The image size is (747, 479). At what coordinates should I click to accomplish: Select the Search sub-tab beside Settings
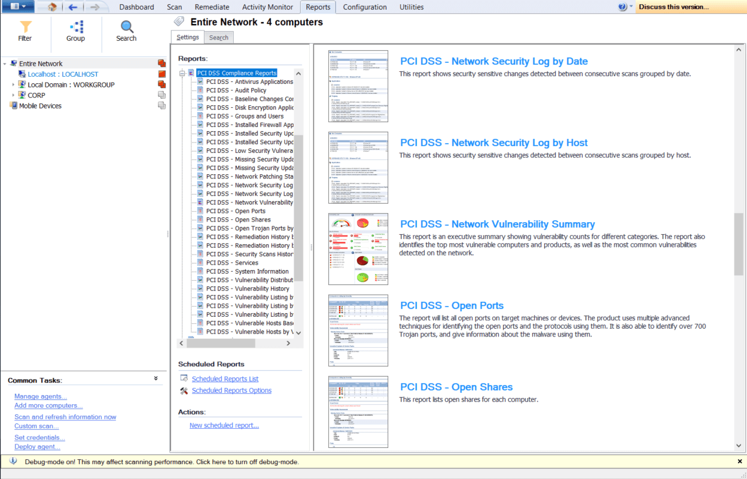tap(219, 37)
